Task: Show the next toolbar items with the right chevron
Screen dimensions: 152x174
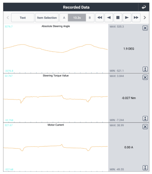Action: 145,18
